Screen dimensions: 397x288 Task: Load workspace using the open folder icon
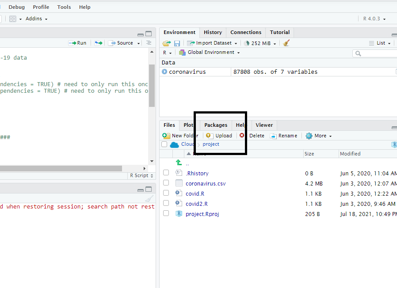(x=166, y=43)
